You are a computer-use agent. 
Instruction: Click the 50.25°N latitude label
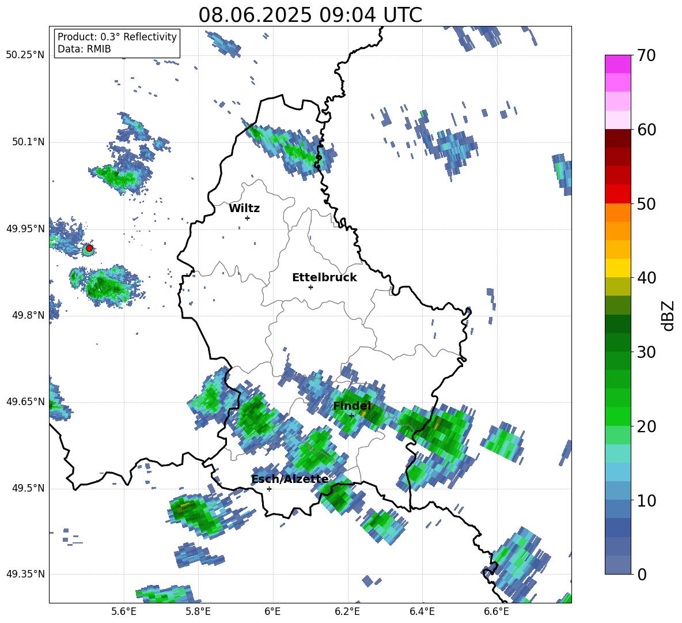[25, 55]
